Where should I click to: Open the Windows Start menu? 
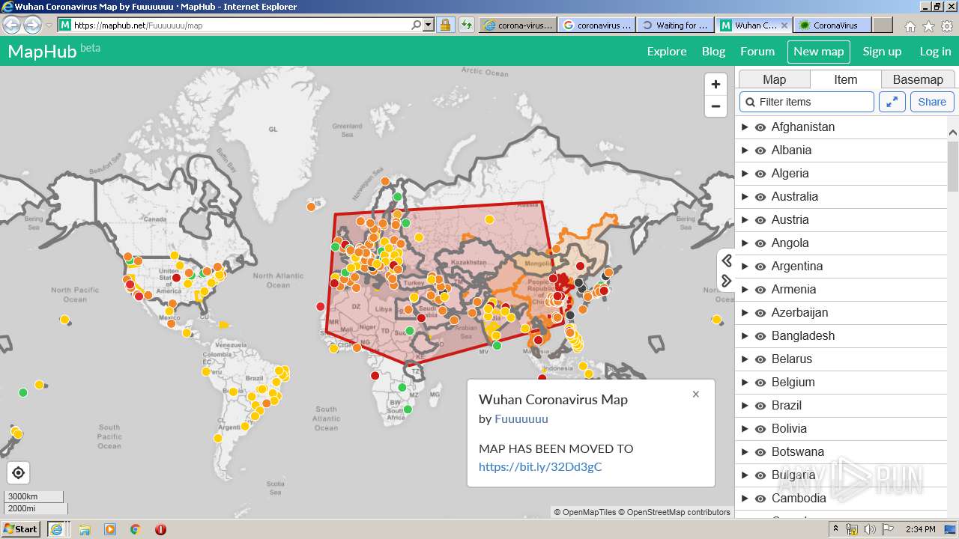pos(21,529)
